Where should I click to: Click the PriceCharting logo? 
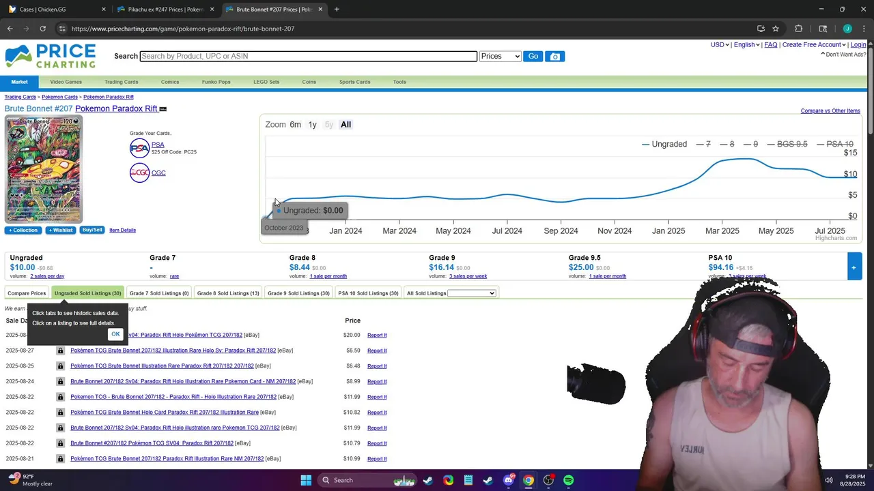pyautogui.click(x=51, y=56)
